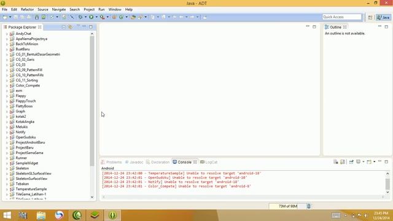Open the File menu
393x221 pixels.
point(4,9)
